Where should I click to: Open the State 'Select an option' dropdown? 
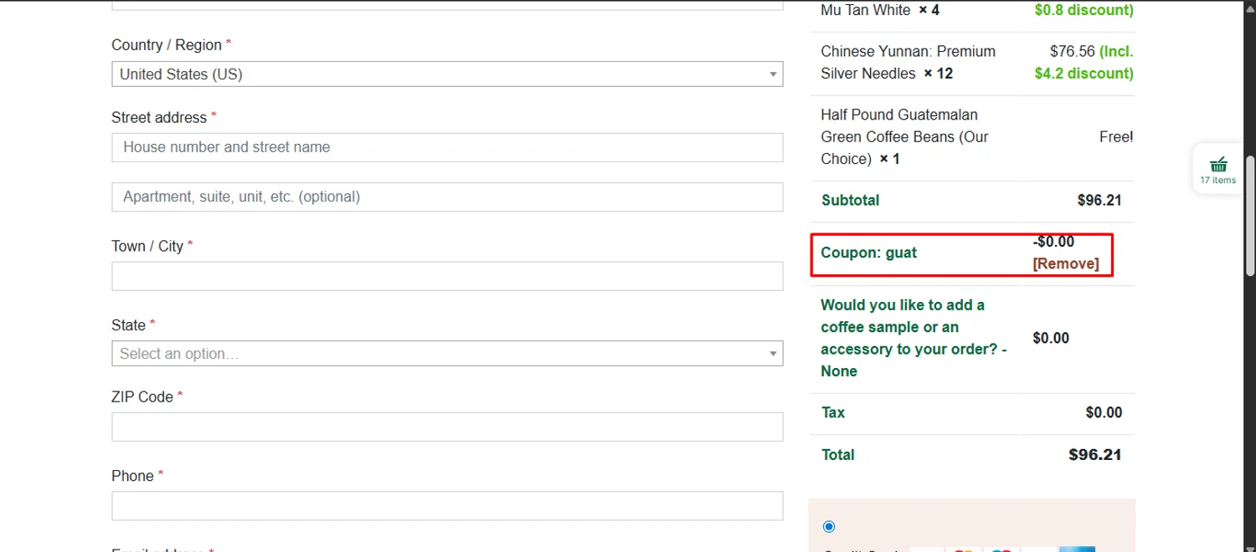click(447, 354)
